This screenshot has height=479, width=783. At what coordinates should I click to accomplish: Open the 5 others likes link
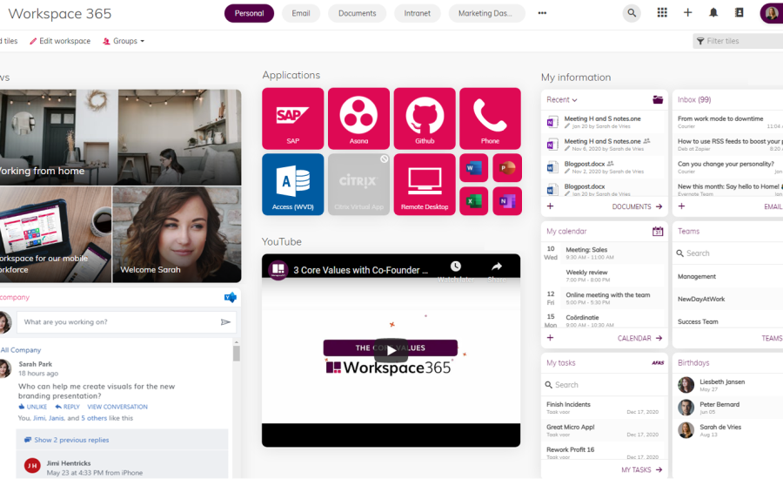coord(94,418)
